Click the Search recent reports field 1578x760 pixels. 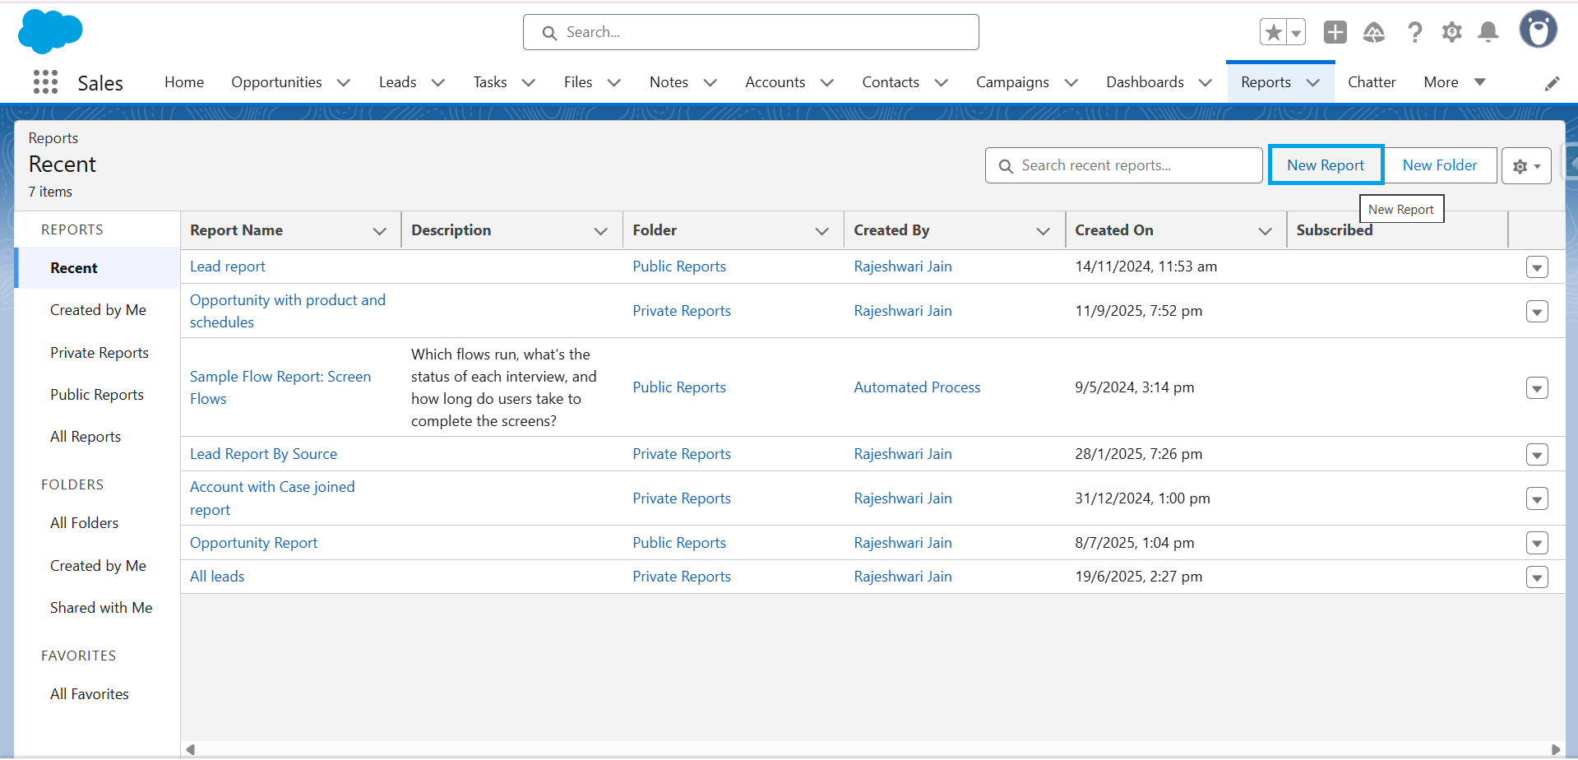(1122, 165)
